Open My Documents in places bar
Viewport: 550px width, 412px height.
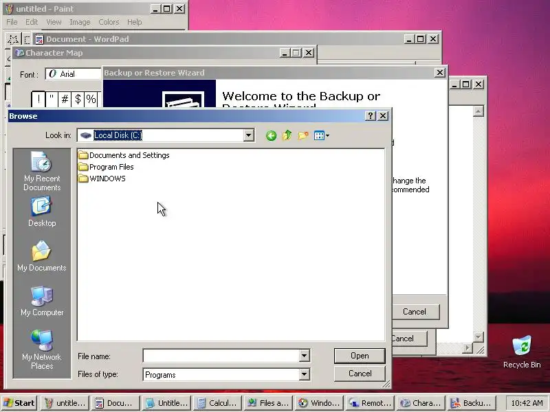[x=42, y=256]
